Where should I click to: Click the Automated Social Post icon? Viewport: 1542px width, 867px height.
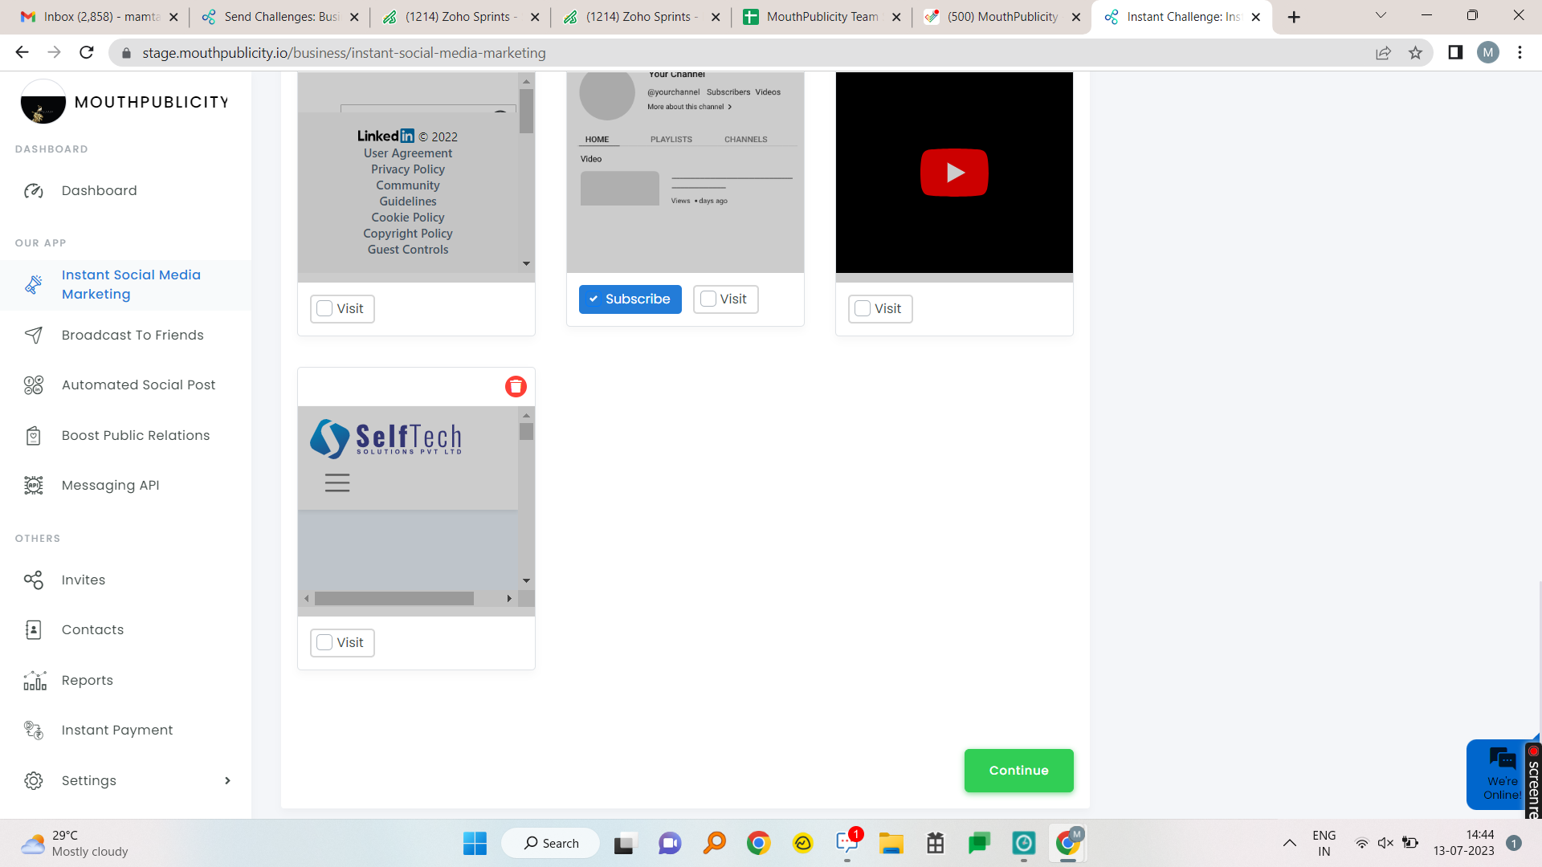(33, 385)
